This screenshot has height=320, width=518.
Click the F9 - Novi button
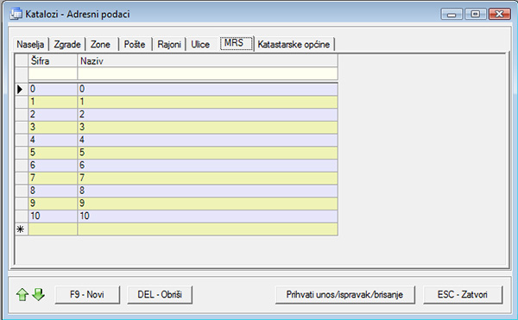pos(87,294)
